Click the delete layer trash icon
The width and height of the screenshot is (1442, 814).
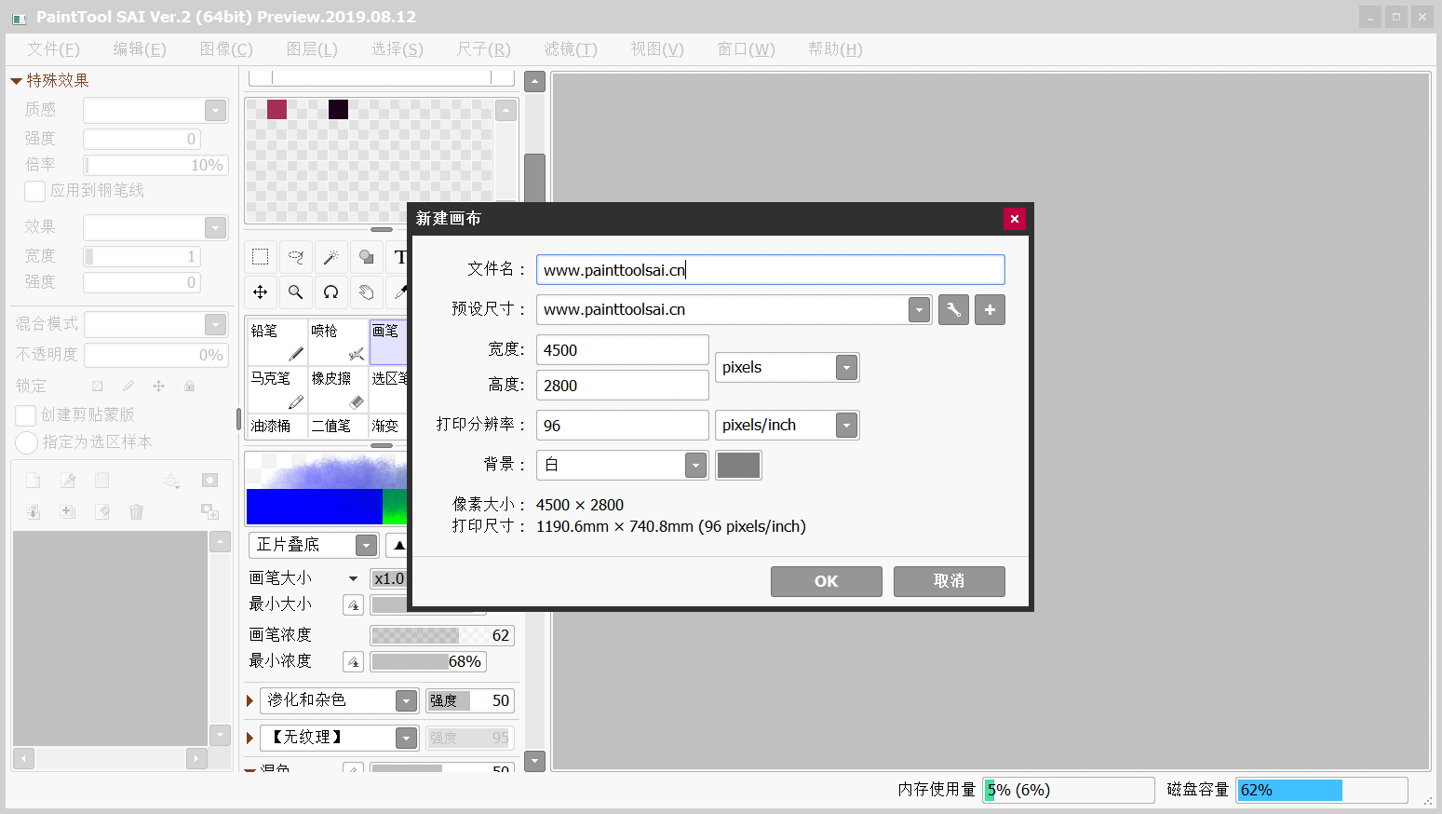137,511
